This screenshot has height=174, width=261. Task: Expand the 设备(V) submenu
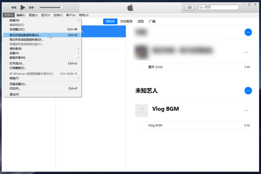click(x=42, y=53)
